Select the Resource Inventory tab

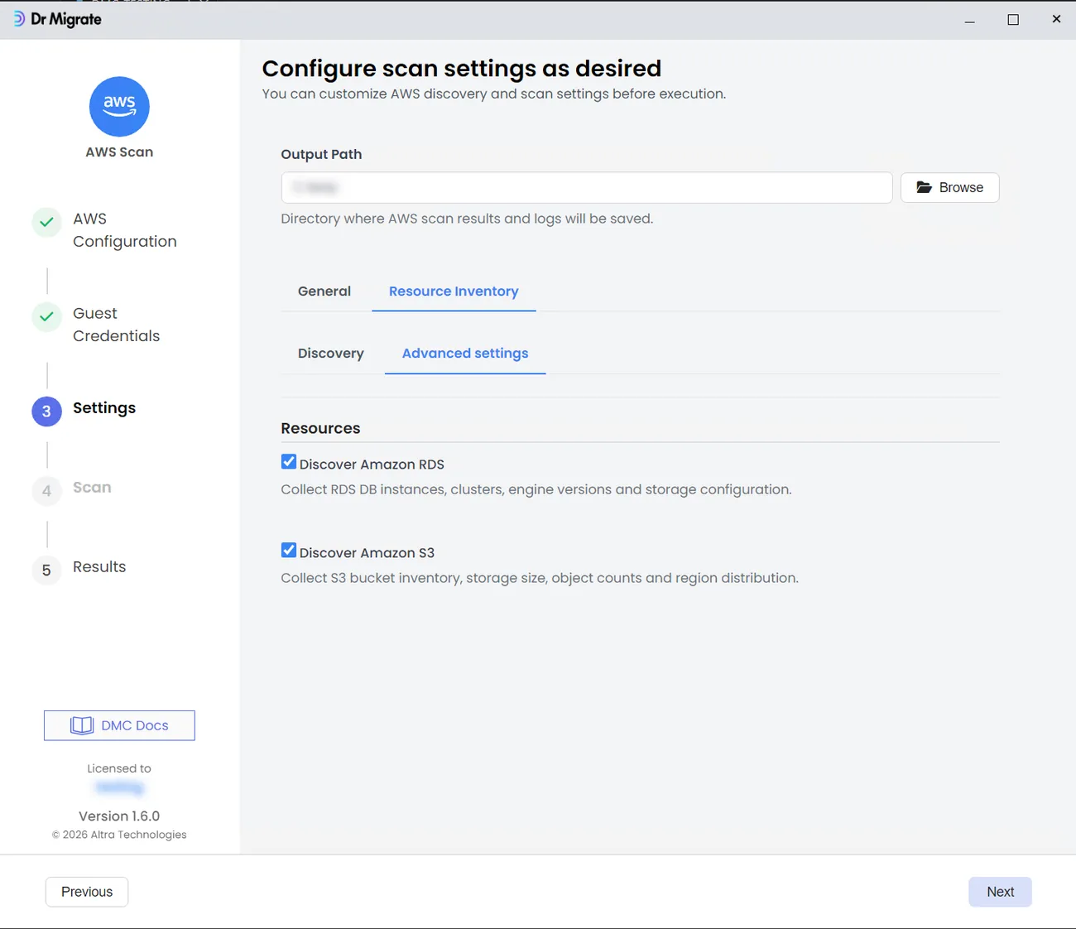[454, 291]
